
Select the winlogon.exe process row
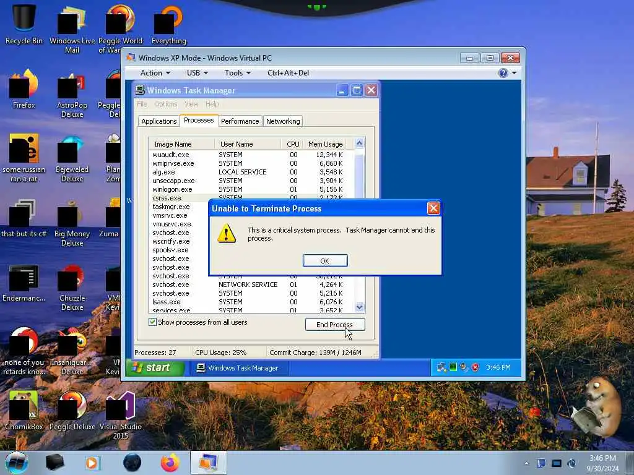(251, 189)
